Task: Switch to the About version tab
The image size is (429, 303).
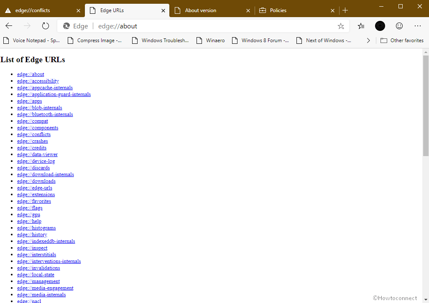Action: 212,10
